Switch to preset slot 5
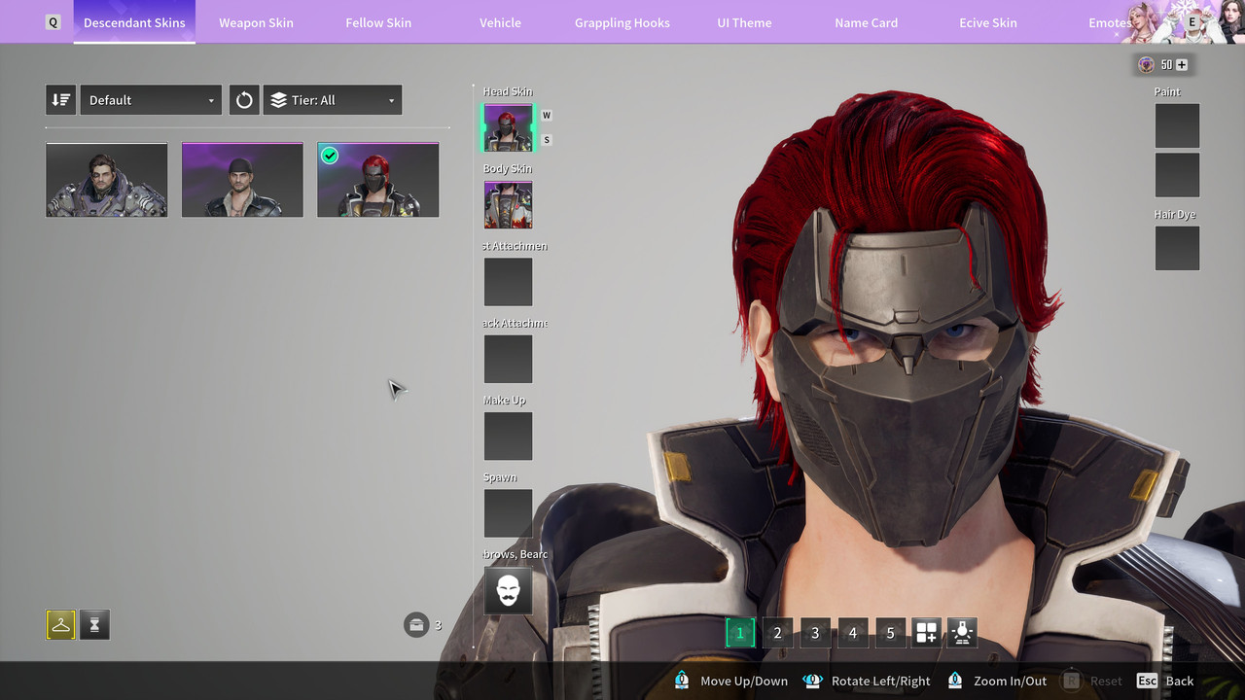The width and height of the screenshot is (1245, 700). coord(890,633)
